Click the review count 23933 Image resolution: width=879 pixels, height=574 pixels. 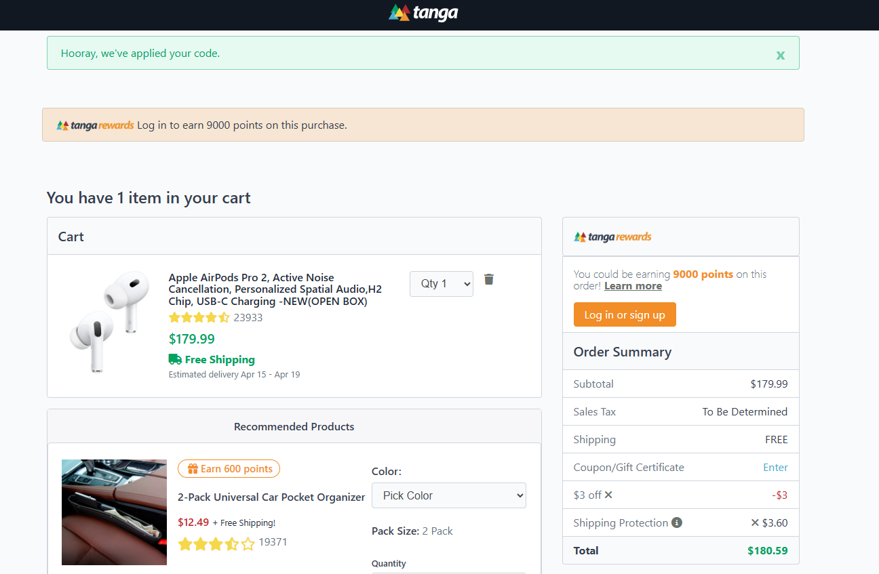[x=248, y=317]
